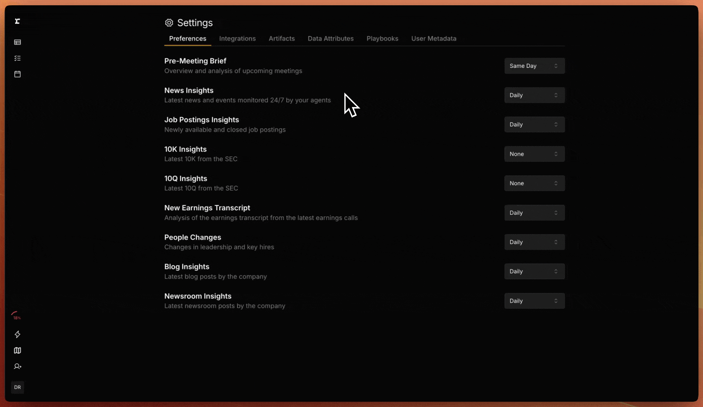Open the table list view icon
Image resolution: width=703 pixels, height=407 pixels.
[17, 42]
